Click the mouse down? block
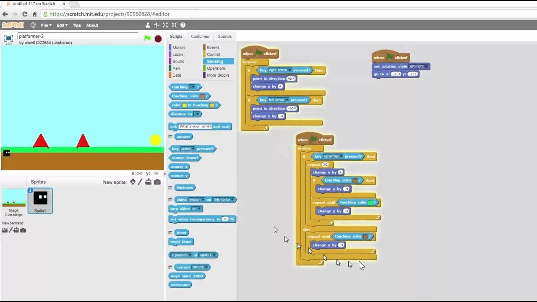This screenshot has width=537, height=302. click(185, 158)
